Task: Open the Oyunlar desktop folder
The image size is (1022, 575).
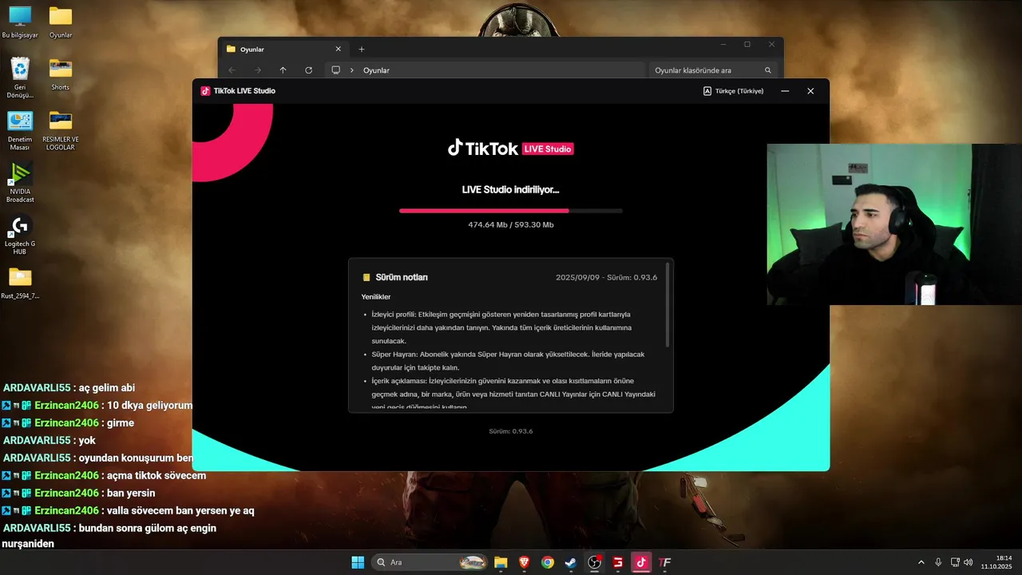Action: pos(61,22)
